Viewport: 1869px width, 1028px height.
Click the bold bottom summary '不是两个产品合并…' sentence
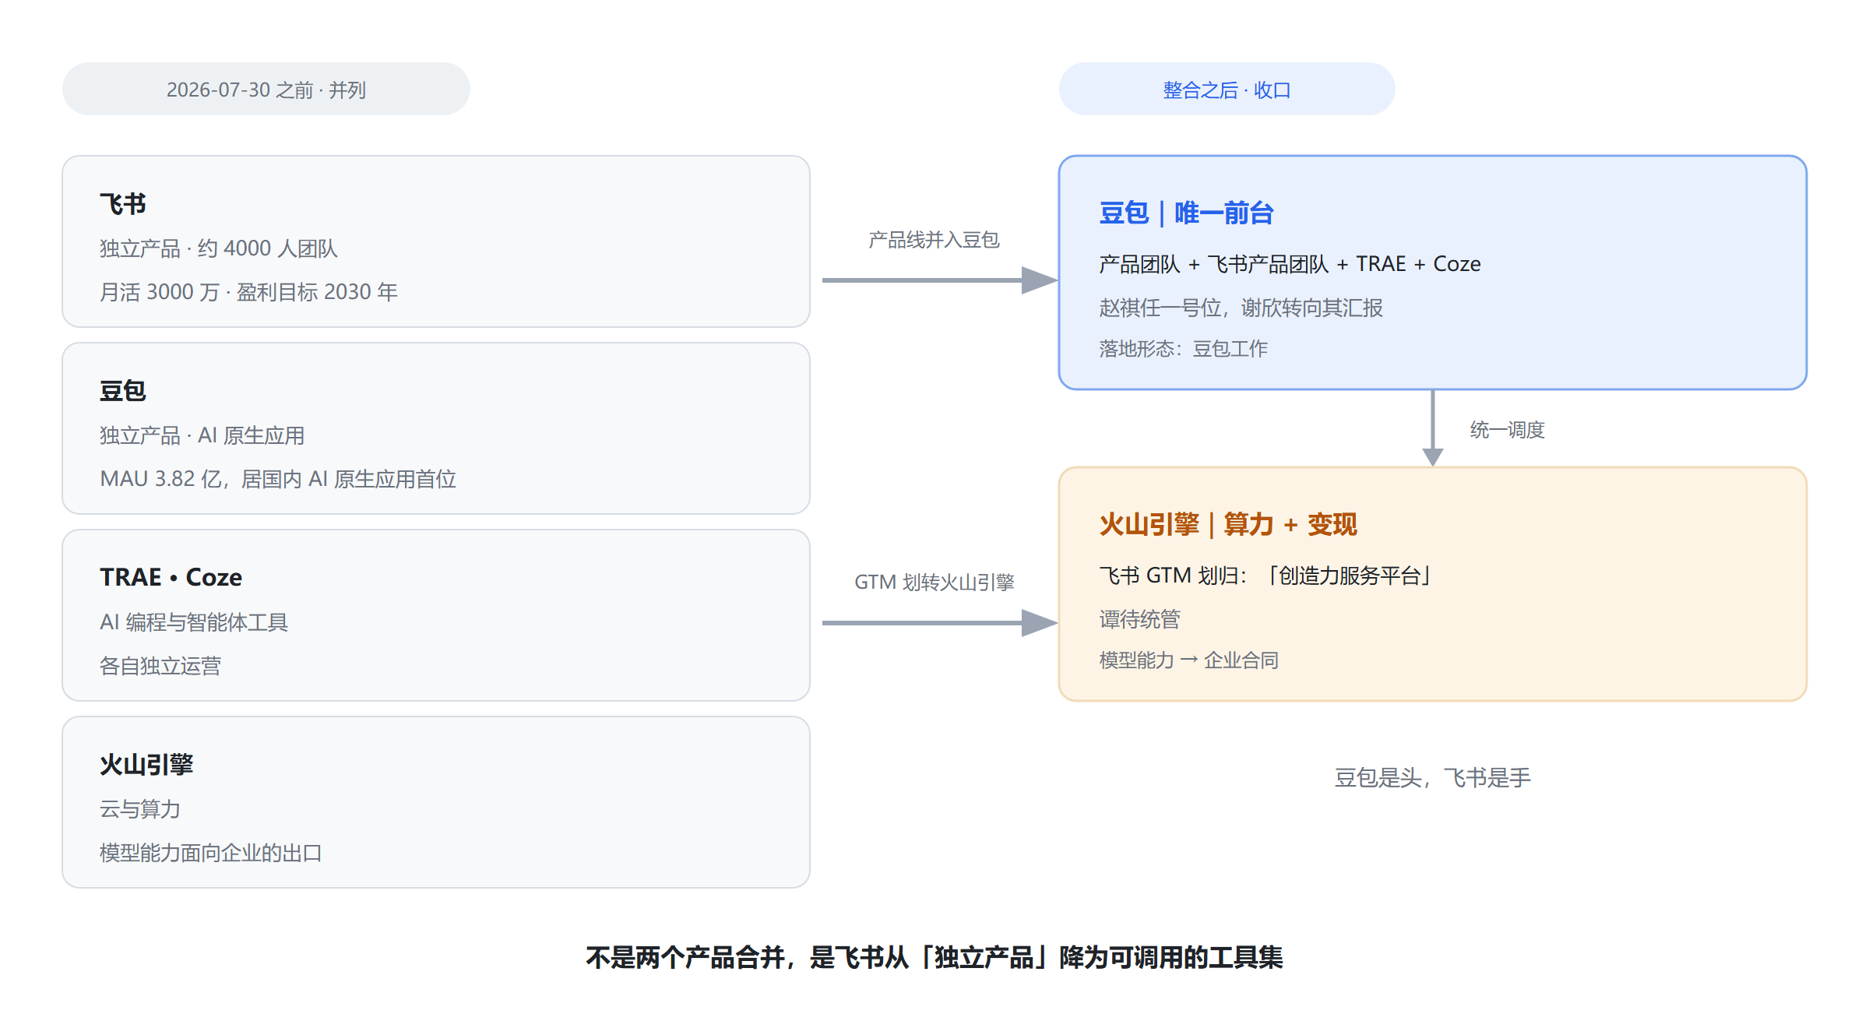pos(934,957)
